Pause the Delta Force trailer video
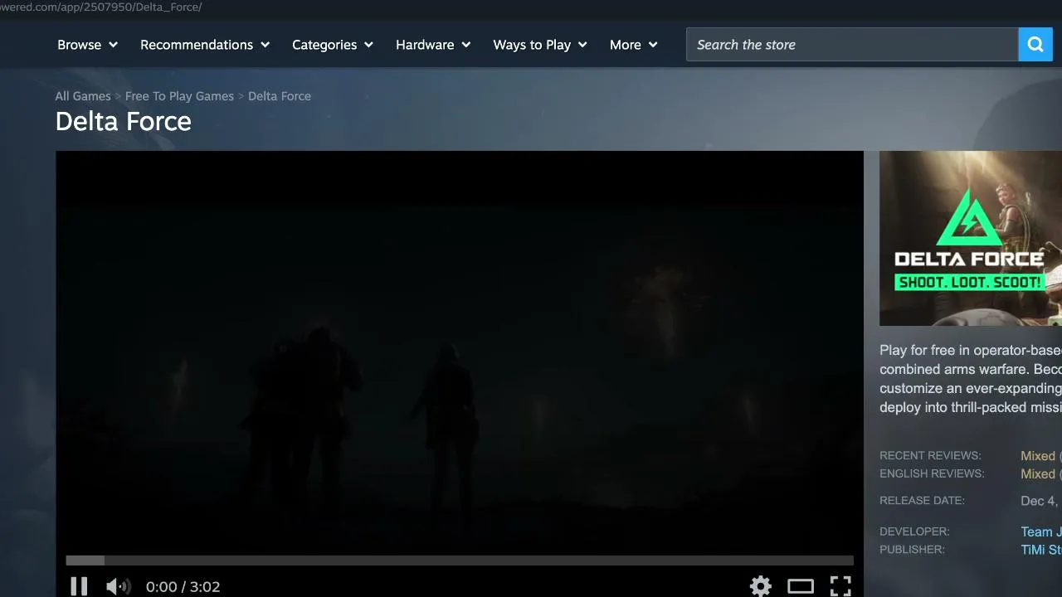The width and height of the screenshot is (1062, 597). [x=79, y=586]
